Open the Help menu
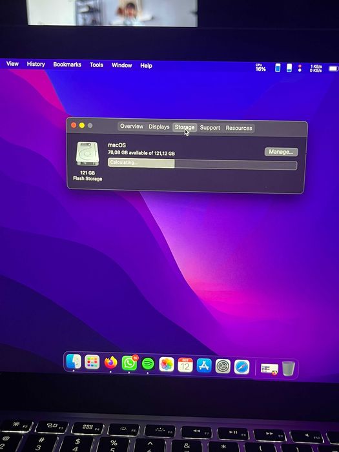The height and width of the screenshot is (452, 339). click(146, 66)
